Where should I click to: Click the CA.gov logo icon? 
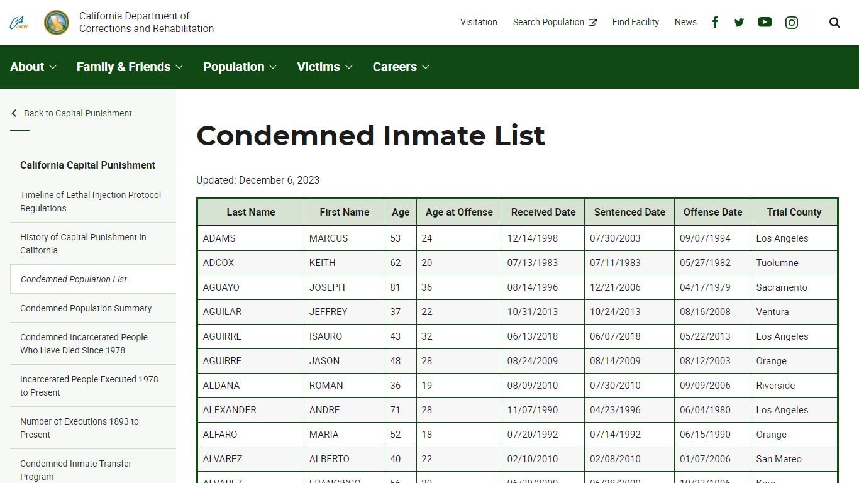18,23
